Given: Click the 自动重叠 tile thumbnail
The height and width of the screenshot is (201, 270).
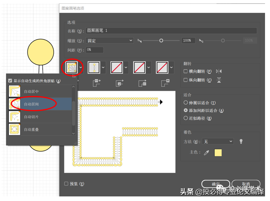Looking at the screenshot, I should (x=15, y=130).
